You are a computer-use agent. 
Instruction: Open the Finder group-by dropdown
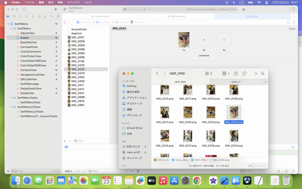[x=226, y=74]
